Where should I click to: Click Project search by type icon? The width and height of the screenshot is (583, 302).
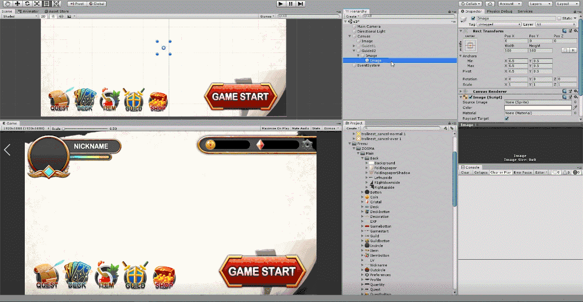click(446, 128)
